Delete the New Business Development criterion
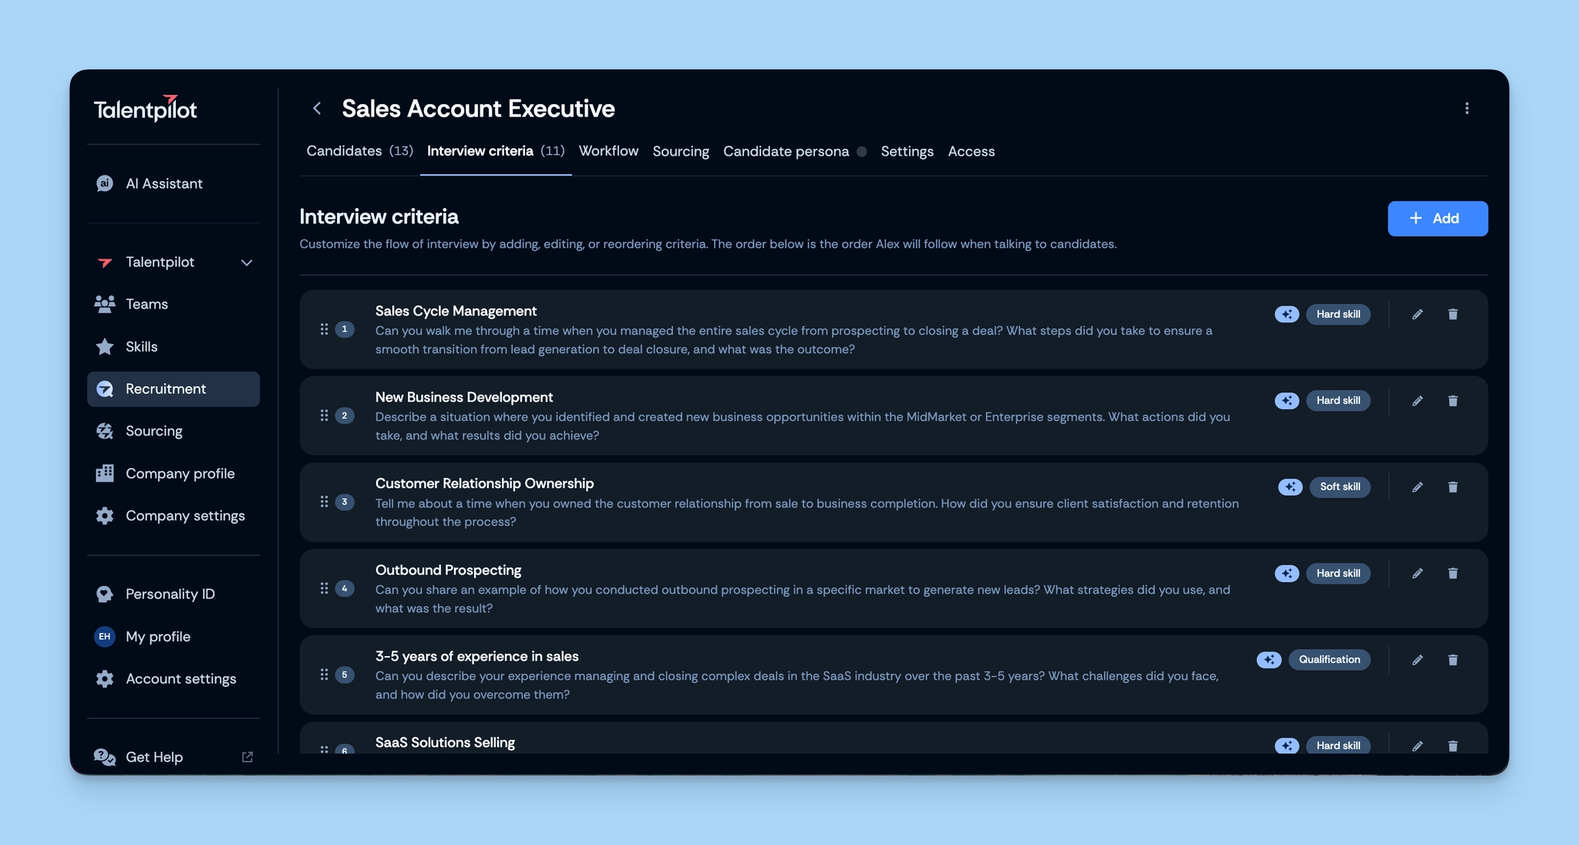1579x845 pixels. tap(1453, 401)
